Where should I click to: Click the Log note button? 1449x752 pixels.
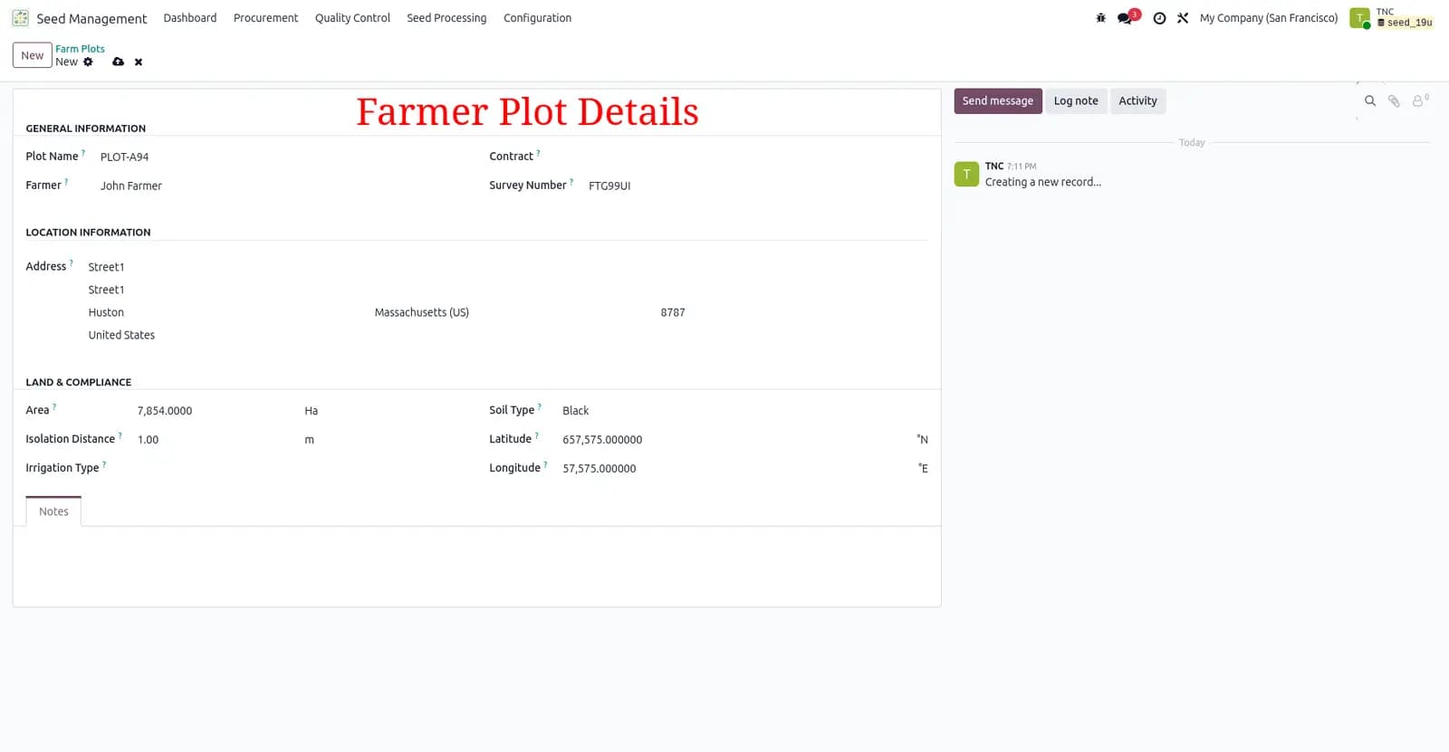tap(1076, 101)
